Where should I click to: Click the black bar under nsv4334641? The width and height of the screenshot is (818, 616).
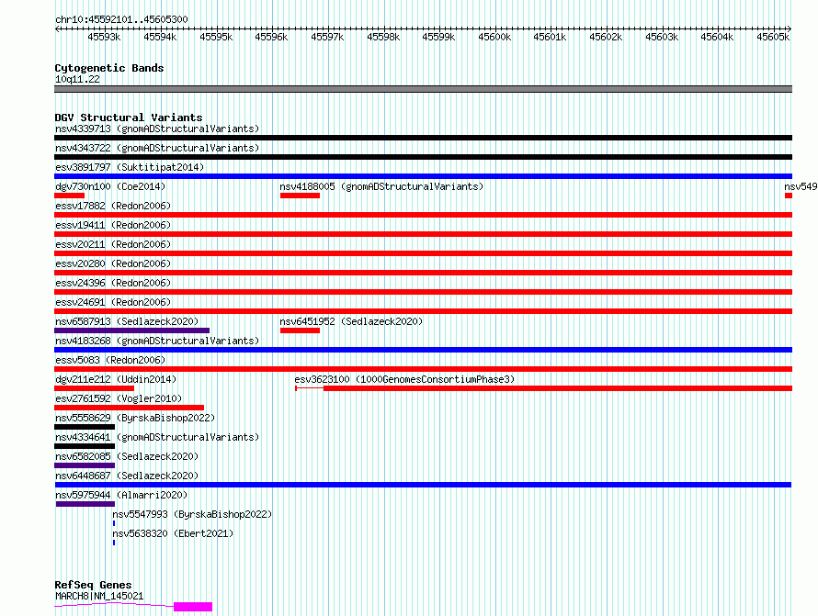point(85,446)
